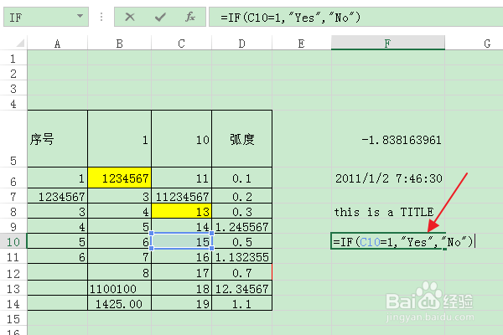The width and height of the screenshot is (503, 335).
Task: Click cell with 1425.00
Action: click(119, 303)
